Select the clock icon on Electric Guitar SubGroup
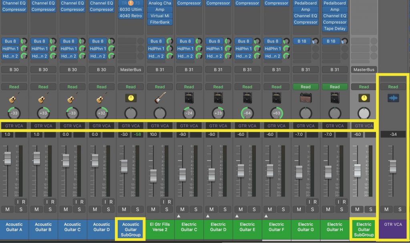 tap(364, 97)
